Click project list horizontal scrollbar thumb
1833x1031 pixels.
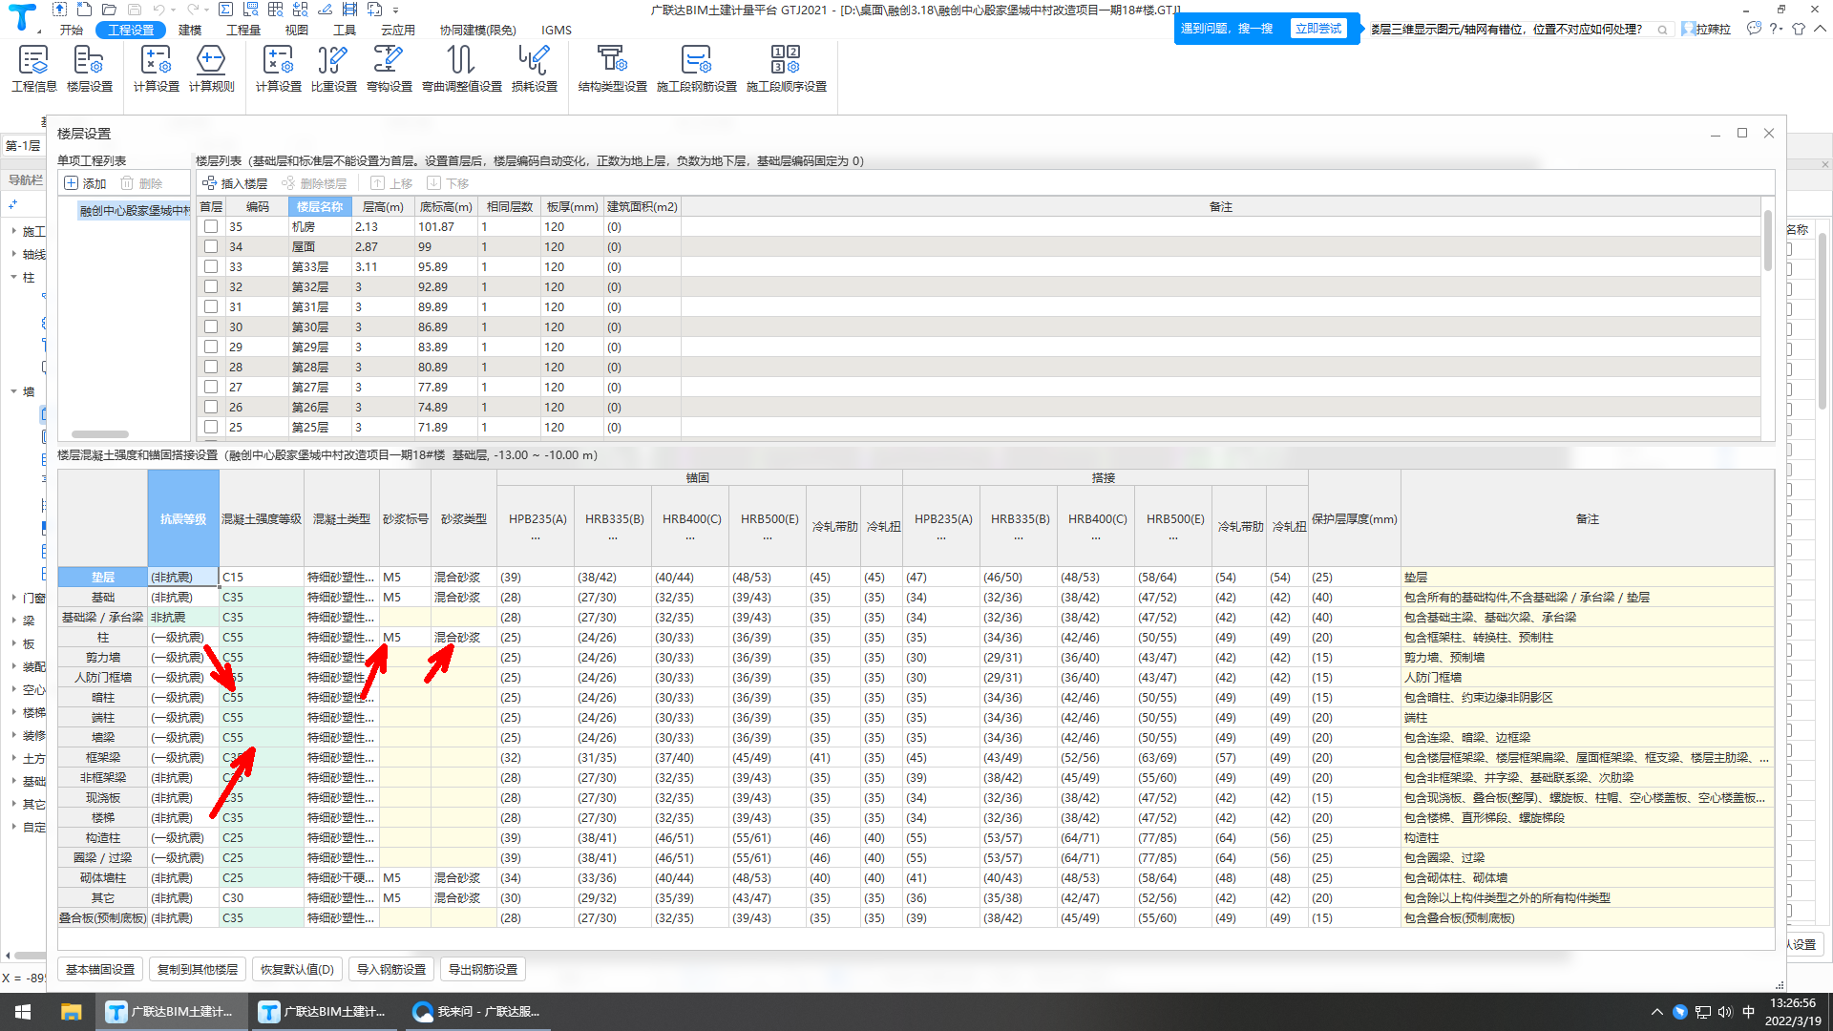pos(100,434)
